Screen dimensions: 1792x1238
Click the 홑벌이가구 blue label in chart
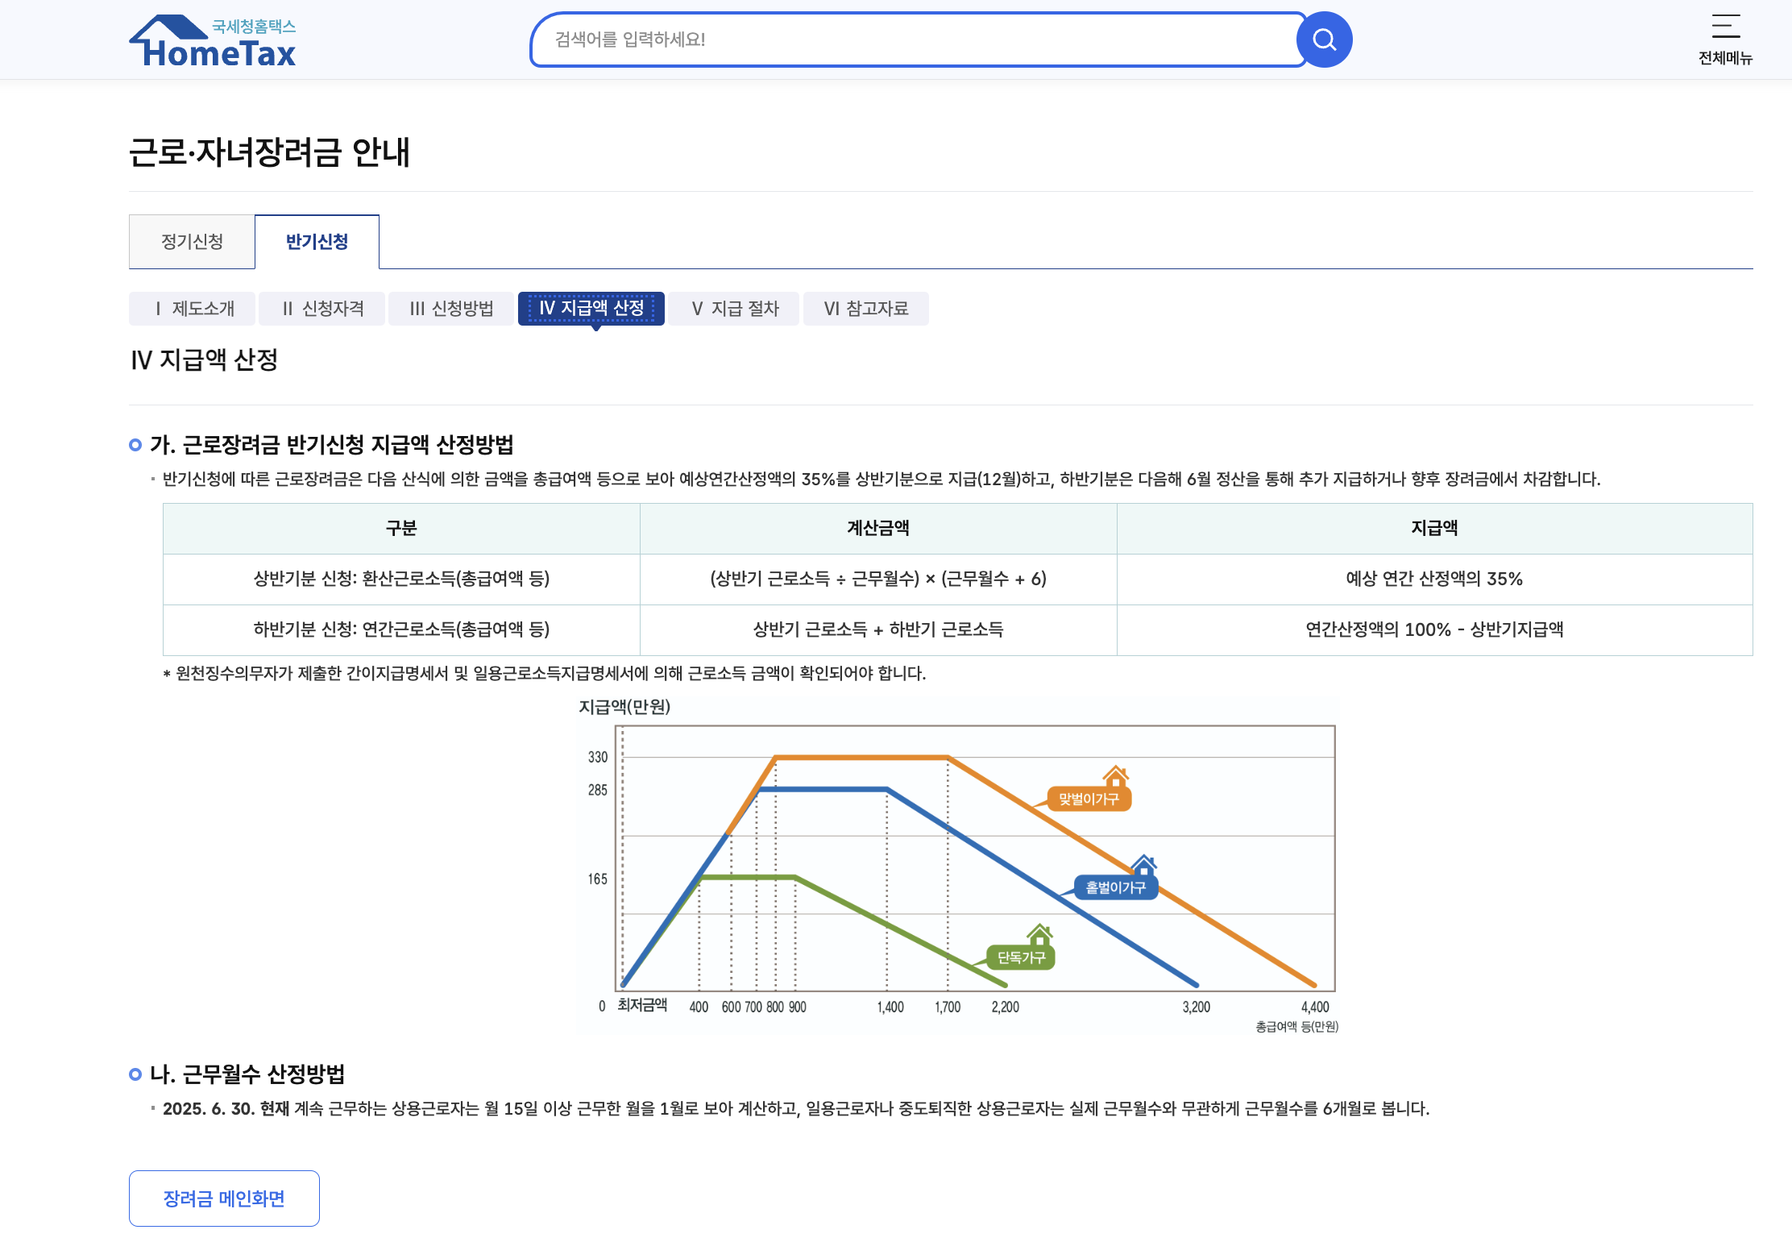coord(1115,887)
